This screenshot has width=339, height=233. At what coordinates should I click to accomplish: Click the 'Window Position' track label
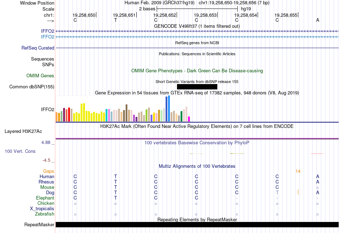point(37,3)
